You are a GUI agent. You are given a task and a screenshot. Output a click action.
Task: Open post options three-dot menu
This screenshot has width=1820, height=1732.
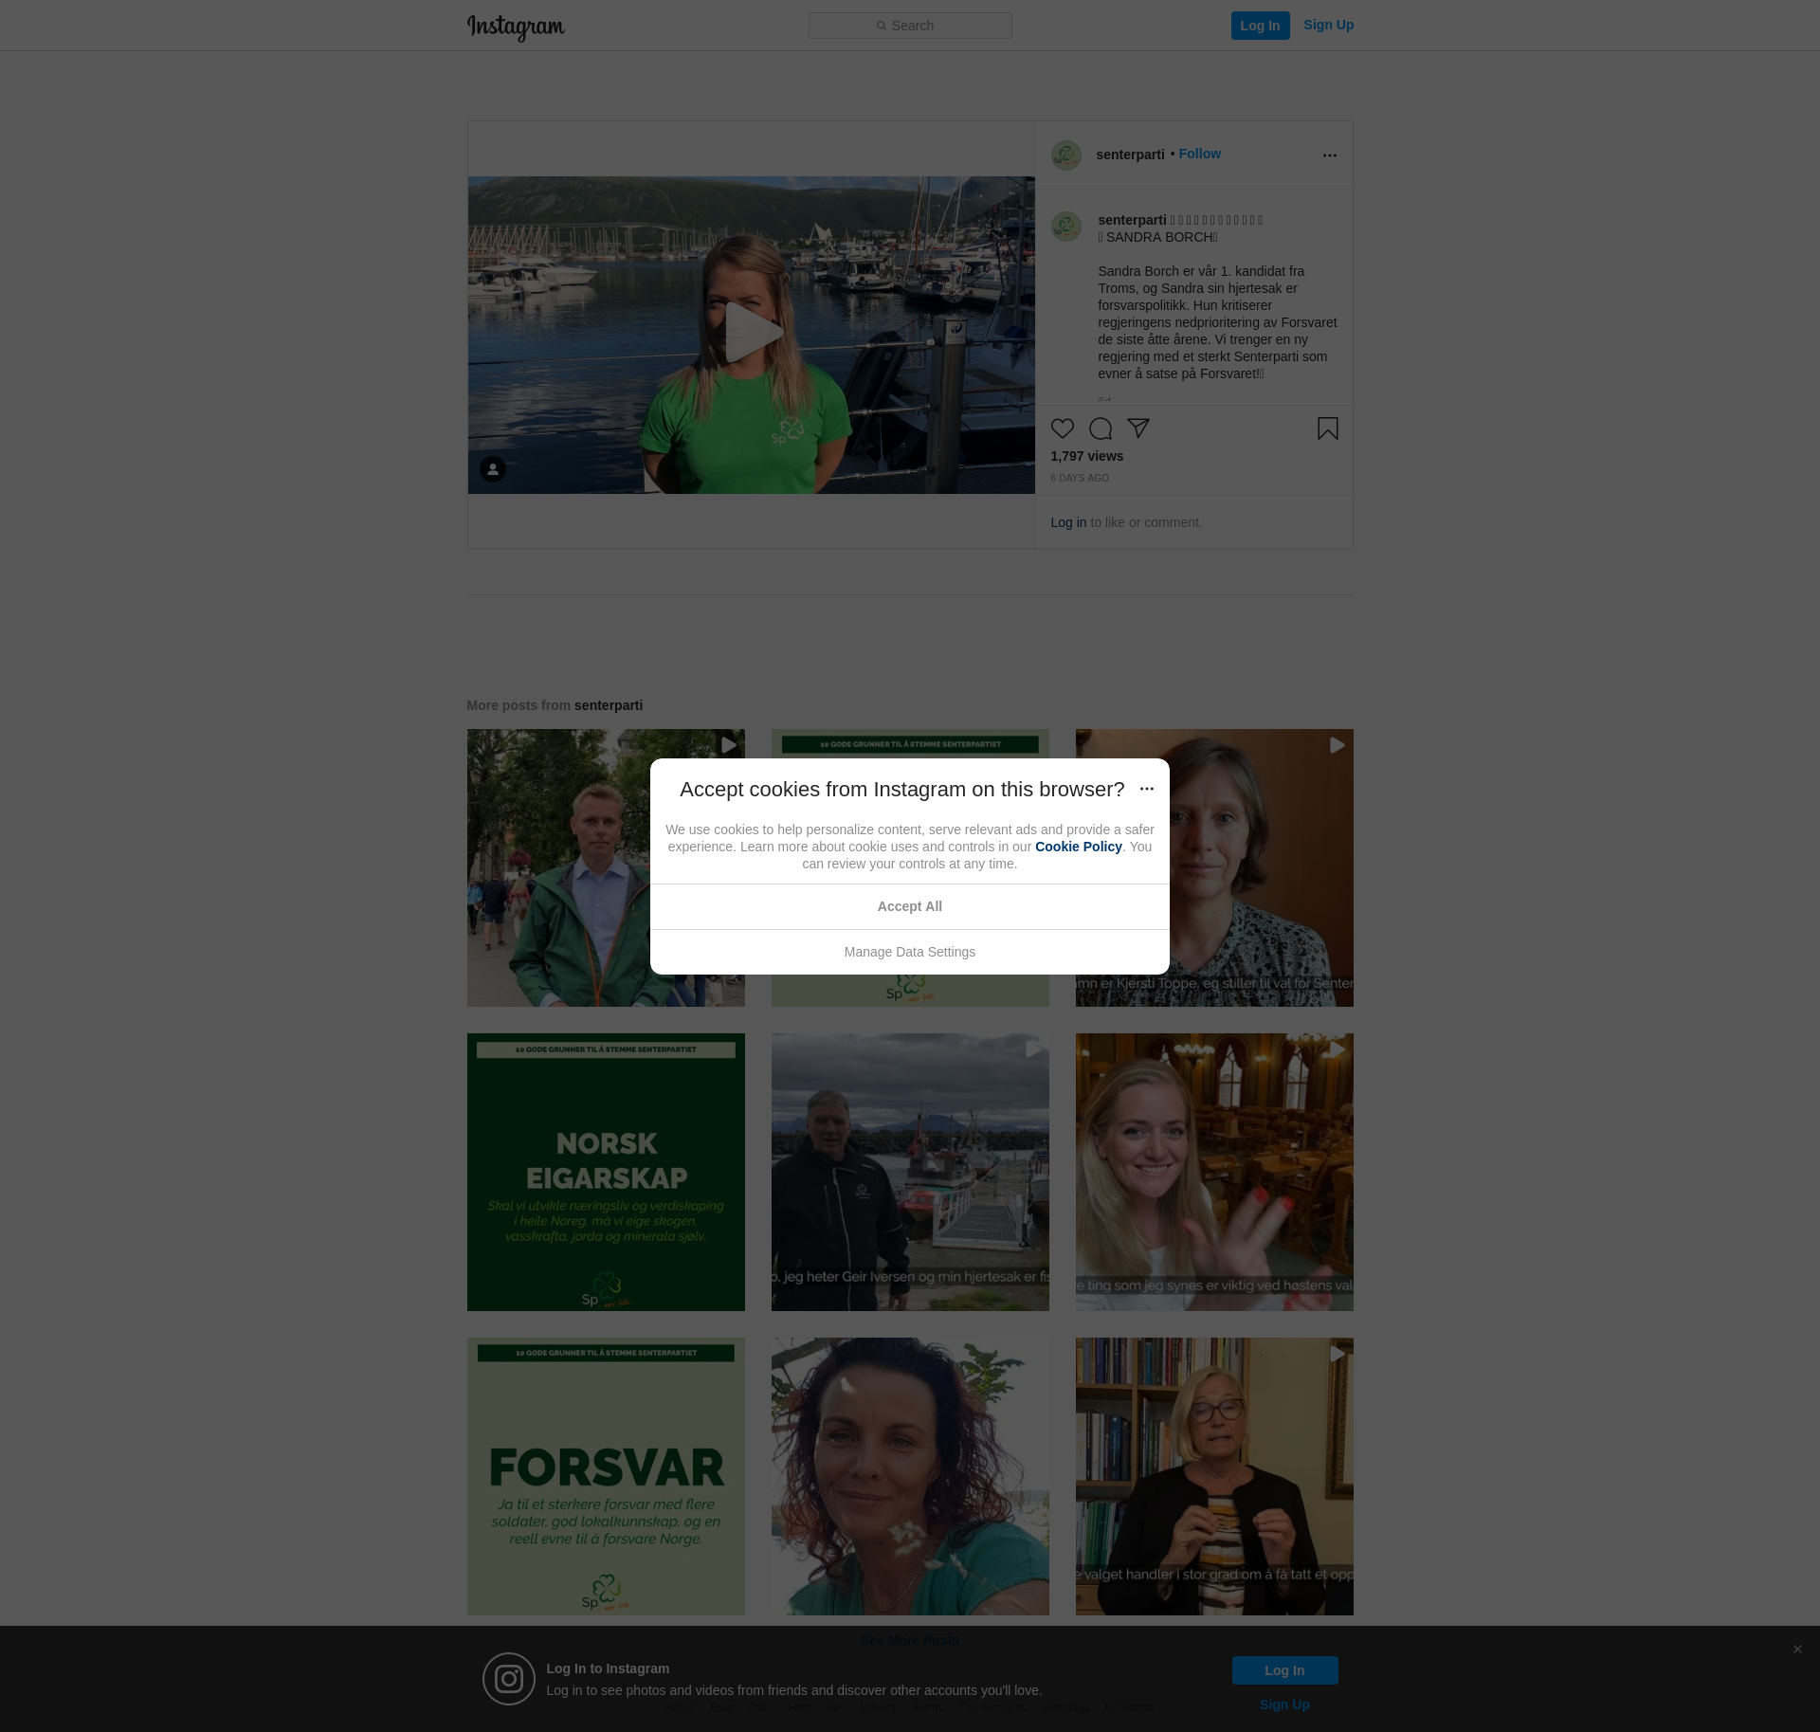(x=1329, y=155)
